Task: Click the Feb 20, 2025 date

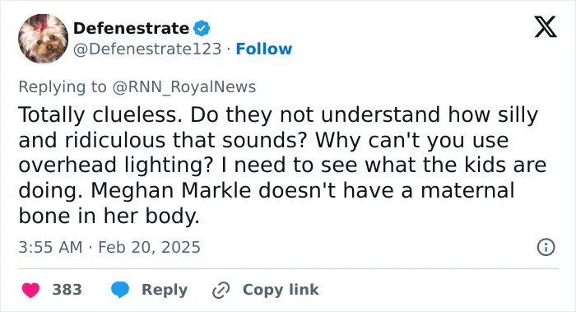Action: pos(149,247)
